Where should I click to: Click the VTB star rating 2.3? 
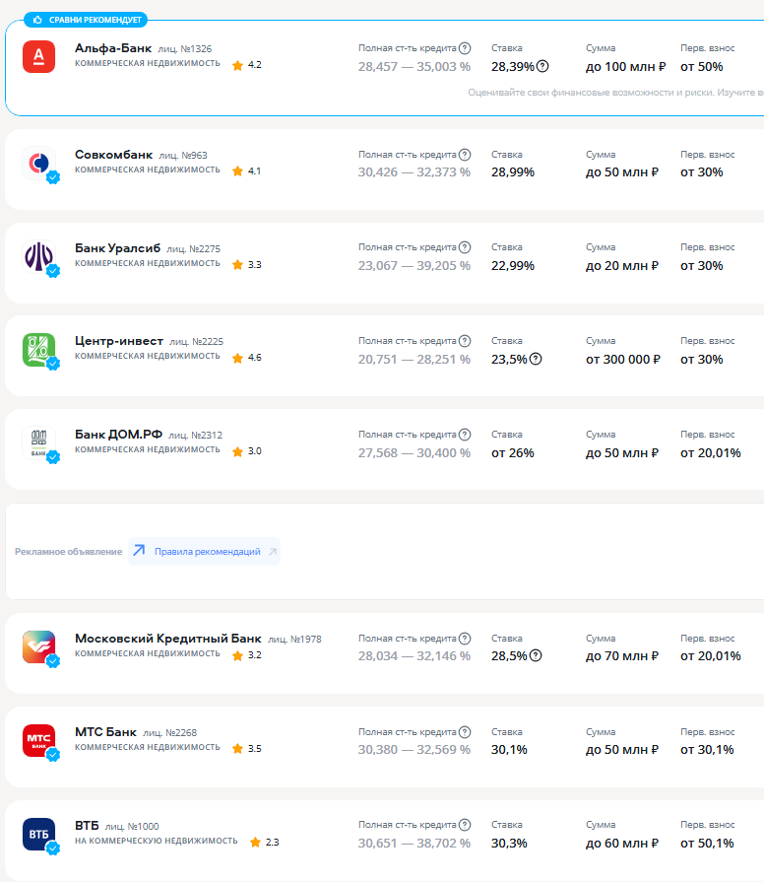pos(265,843)
